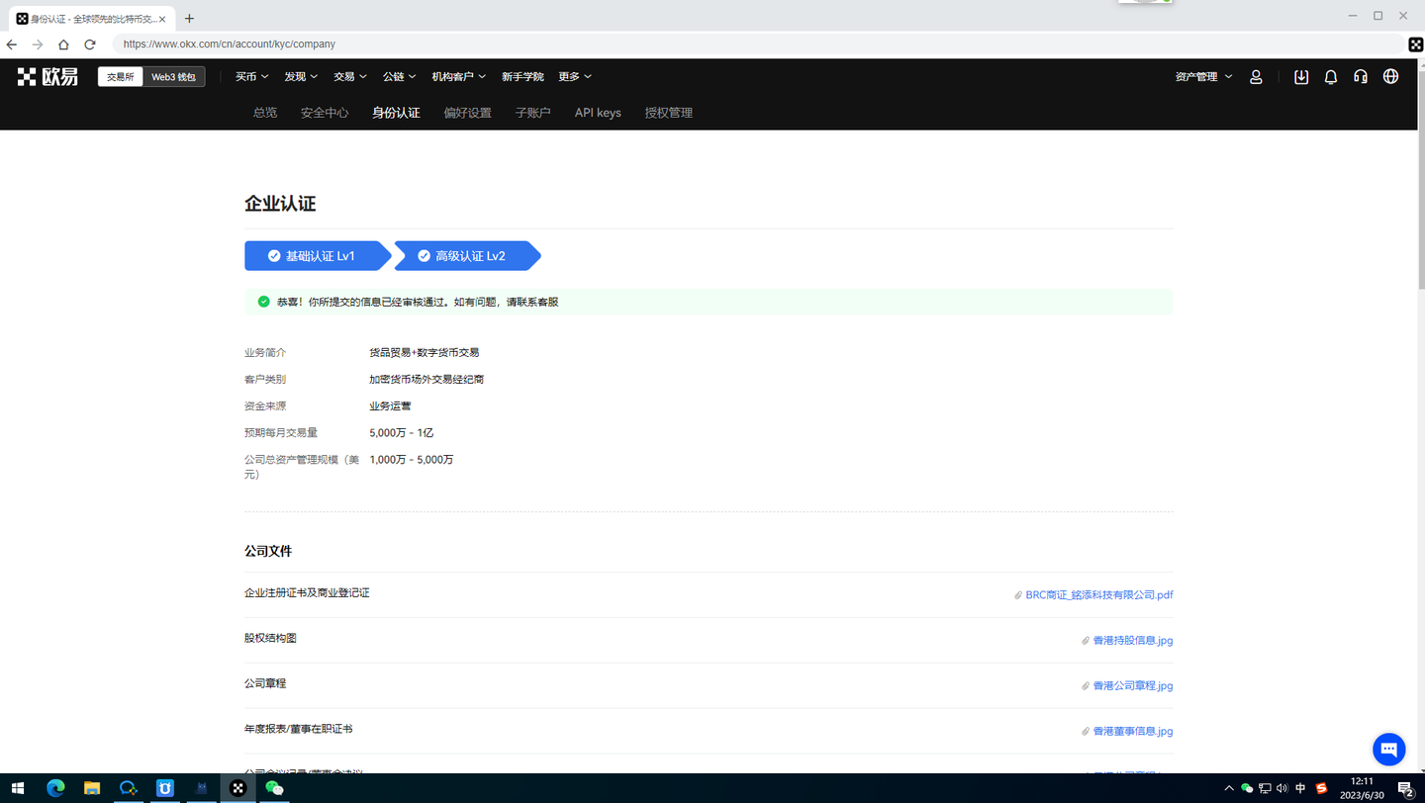Expand the 发现 dropdown menu
The height and width of the screenshot is (803, 1425).
pos(301,76)
